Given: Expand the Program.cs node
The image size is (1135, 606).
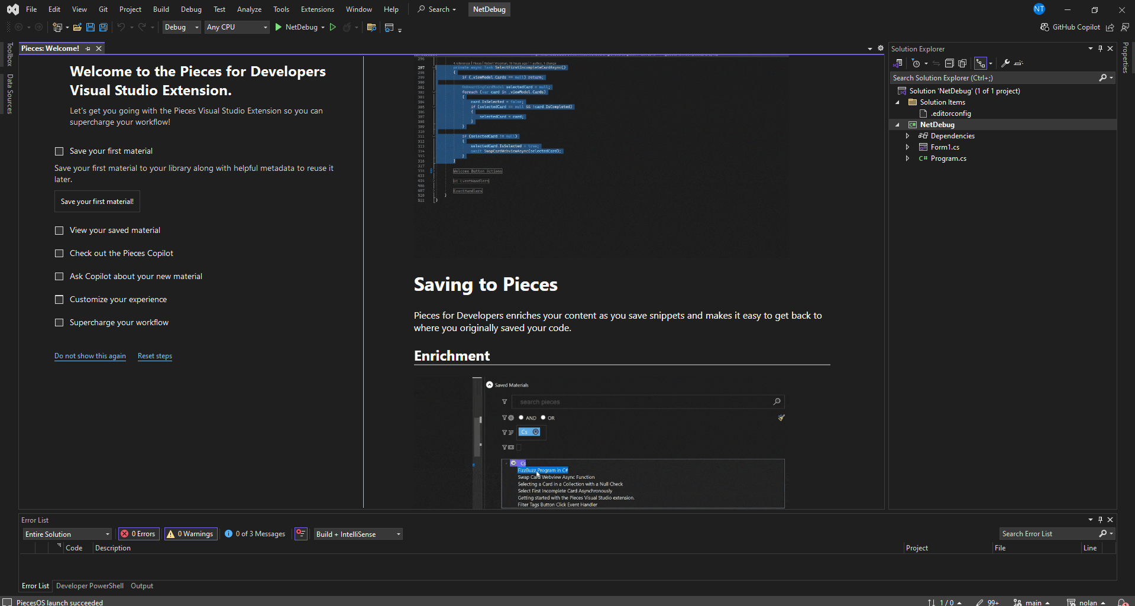Looking at the screenshot, I should pyautogui.click(x=907, y=158).
